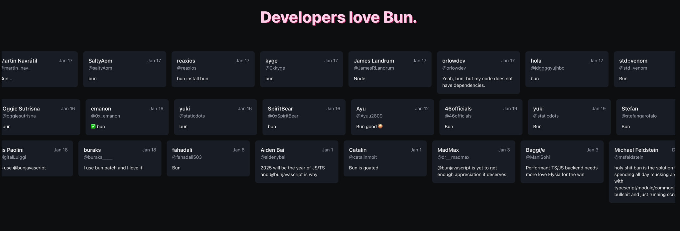Viewport: 680px width, 231px height.
Task: Click the @0xkyge handle
Action: tap(275, 68)
